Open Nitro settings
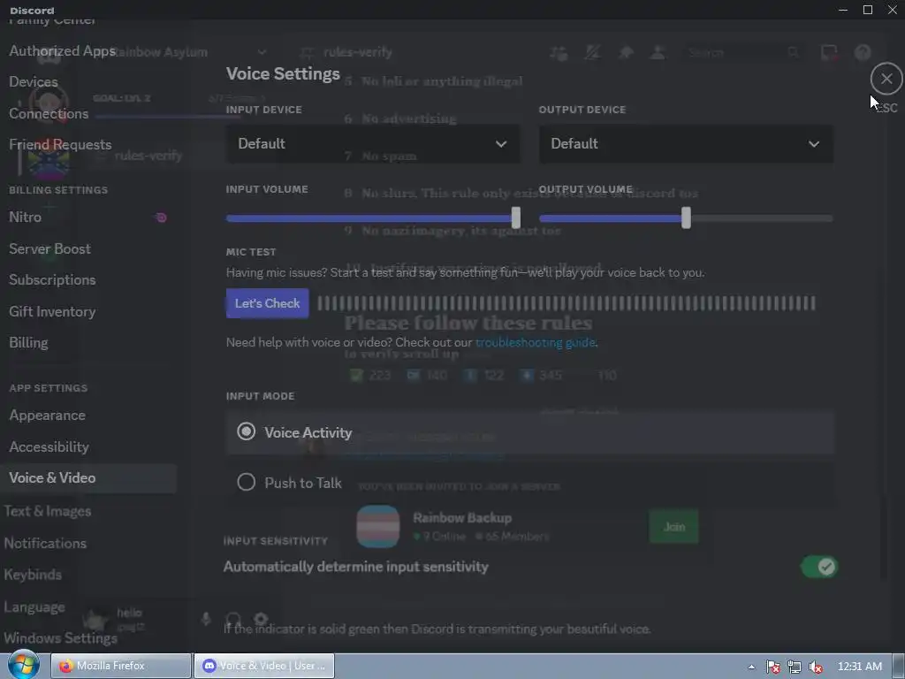905x679 pixels. (x=26, y=217)
